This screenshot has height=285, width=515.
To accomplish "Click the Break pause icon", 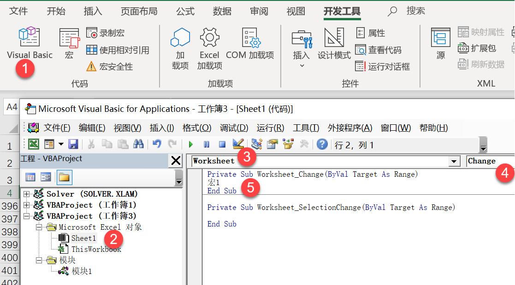I will click(x=207, y=144).
